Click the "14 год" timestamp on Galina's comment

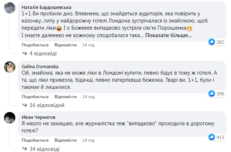[x=88, y=96]
